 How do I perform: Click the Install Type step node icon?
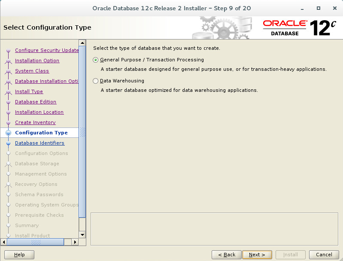[x=8, y=92]
